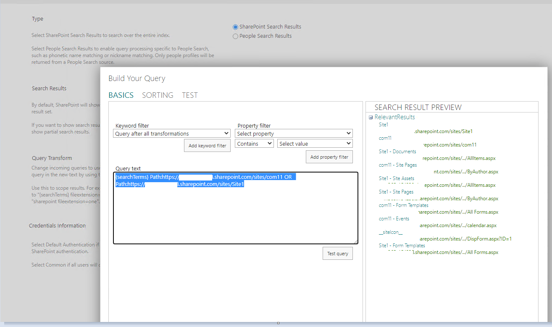Open the com11 - Form Templates result
Viewport: 552px width, 327px height.
pyautogui.click(x=404, y=205)
